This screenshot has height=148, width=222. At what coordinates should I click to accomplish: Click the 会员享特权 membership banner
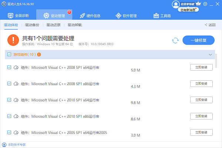(x=188, y=4)
